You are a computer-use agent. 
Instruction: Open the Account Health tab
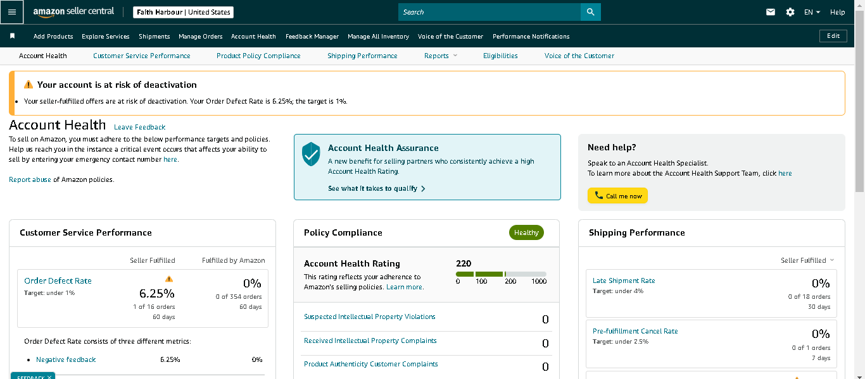click(x=42, y=56)
